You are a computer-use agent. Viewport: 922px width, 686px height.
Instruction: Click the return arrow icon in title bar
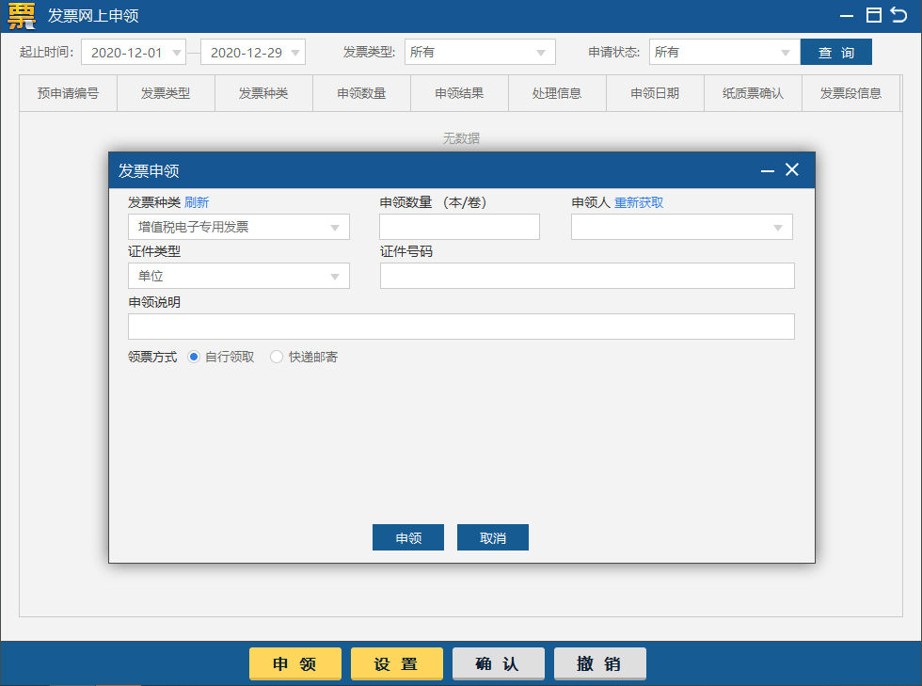pyautogui.click(x=898, y=14)
